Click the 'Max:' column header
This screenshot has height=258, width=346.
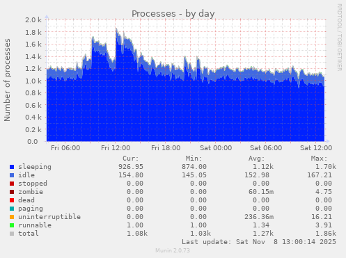319,159
